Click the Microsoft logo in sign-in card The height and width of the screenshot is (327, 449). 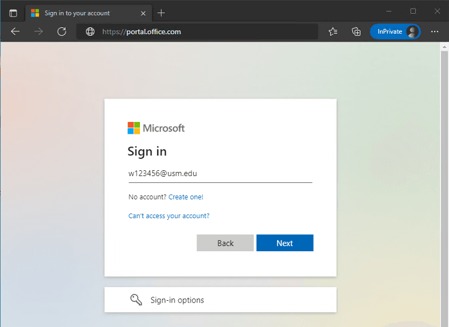[156, 128]
